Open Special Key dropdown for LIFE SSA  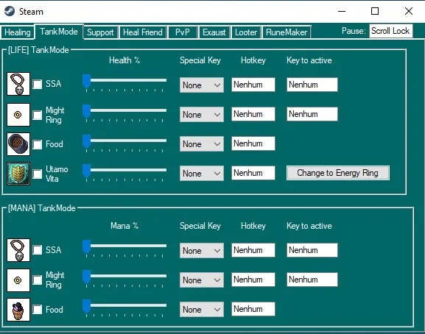[x=202, y=85]
